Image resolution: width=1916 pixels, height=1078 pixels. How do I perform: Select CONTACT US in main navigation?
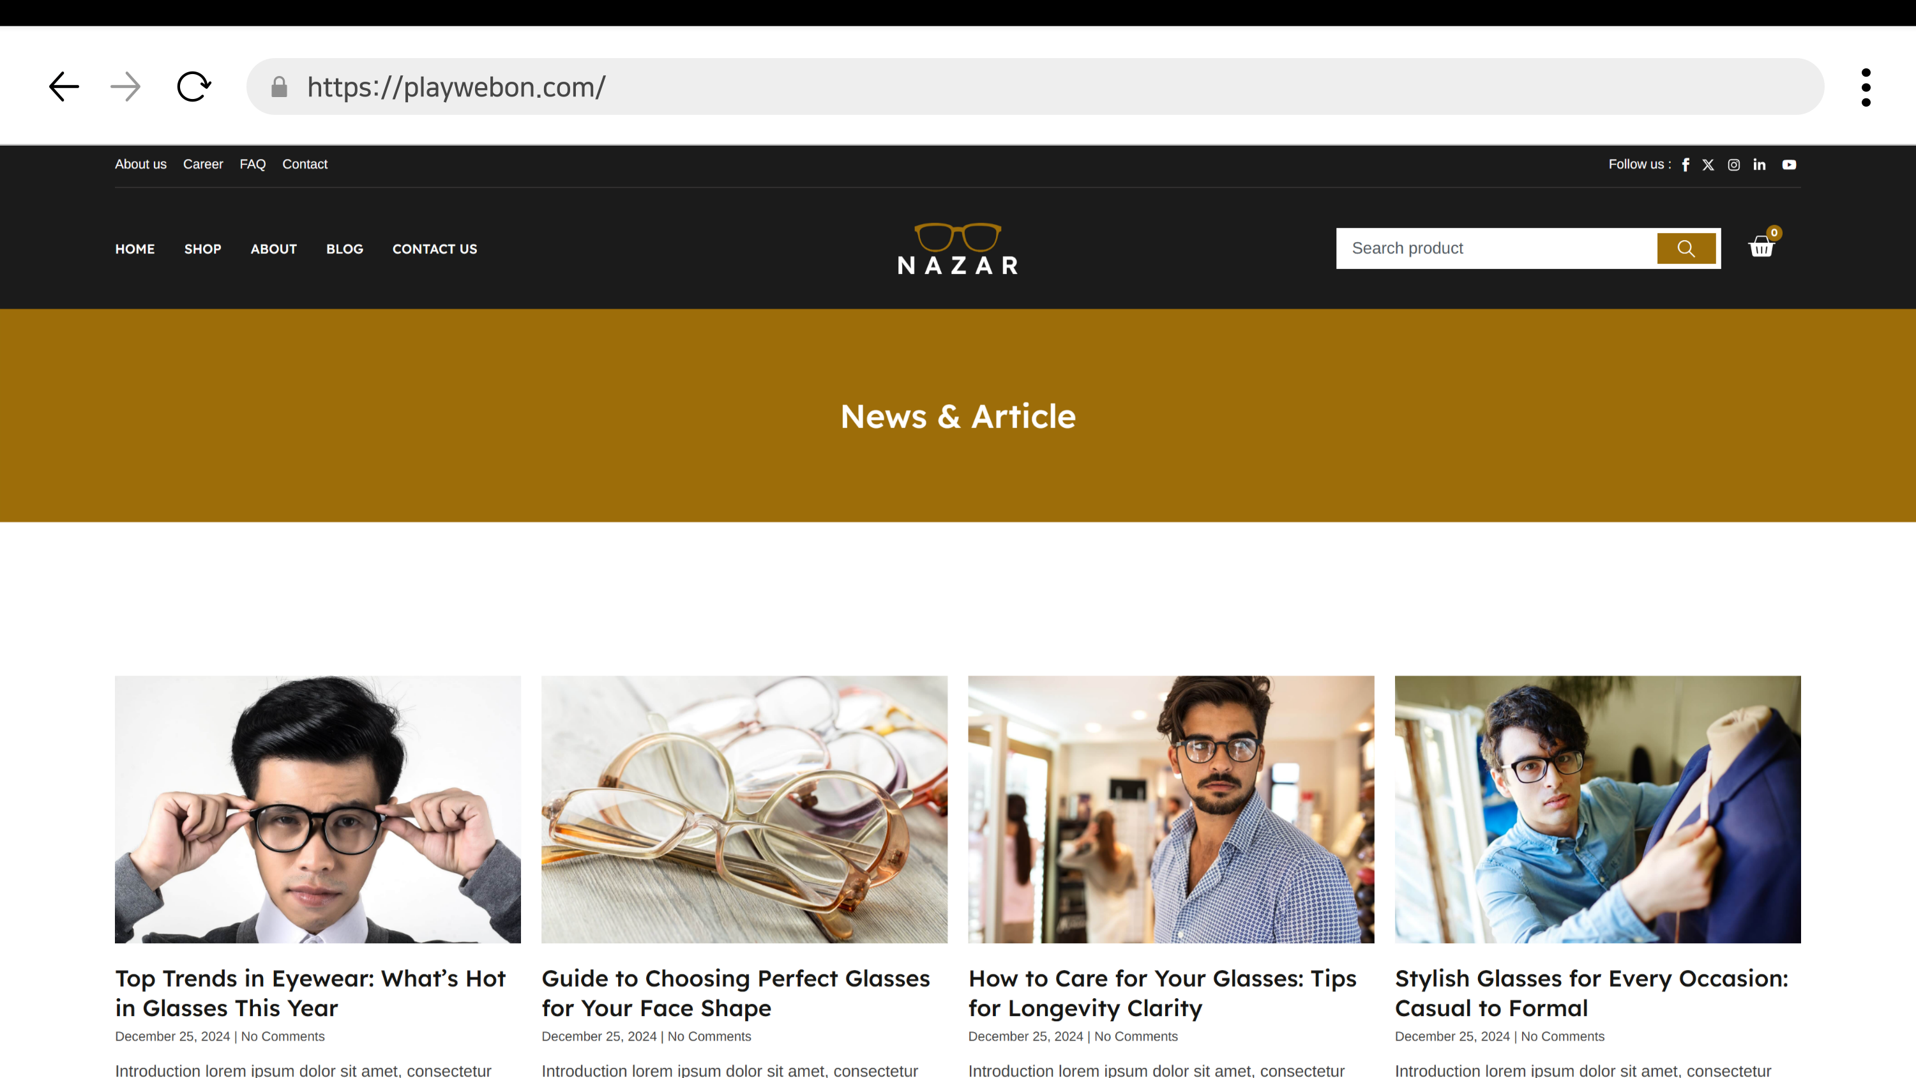434,249
